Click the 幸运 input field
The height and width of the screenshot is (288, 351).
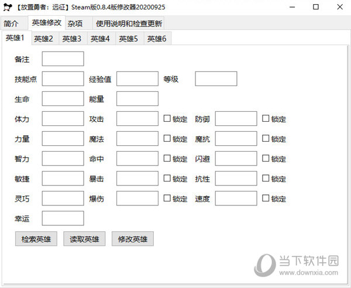[63, 218]
